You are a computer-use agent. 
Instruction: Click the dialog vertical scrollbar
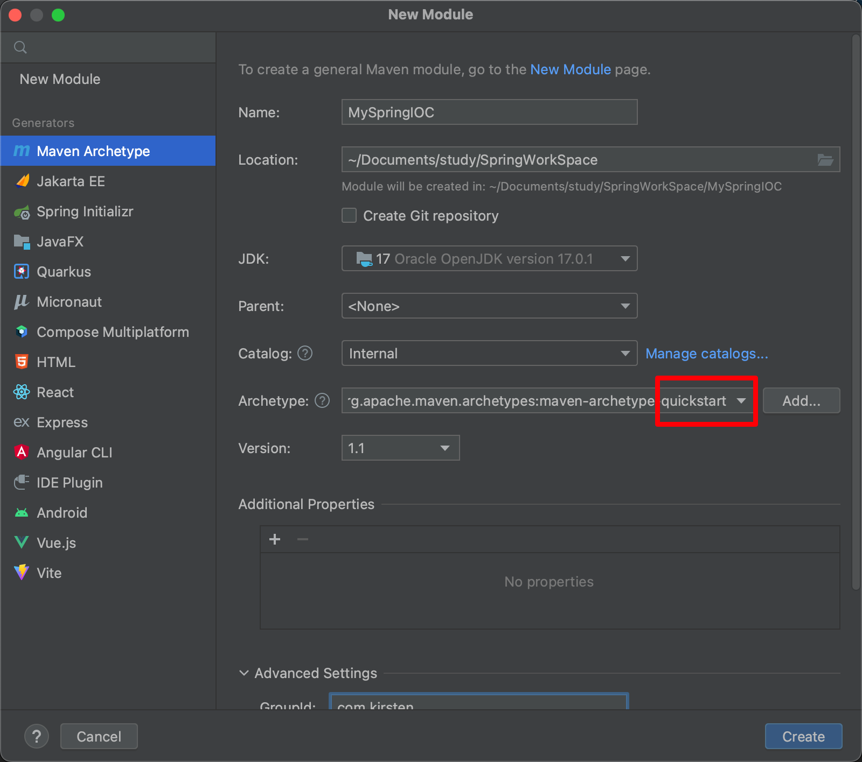pyautogui.click(x=856, y=312)
